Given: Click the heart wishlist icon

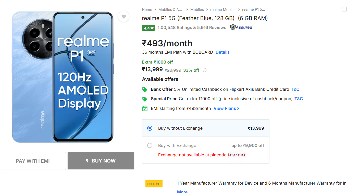Looking at the screenshot, I should [x=123, y=17].
